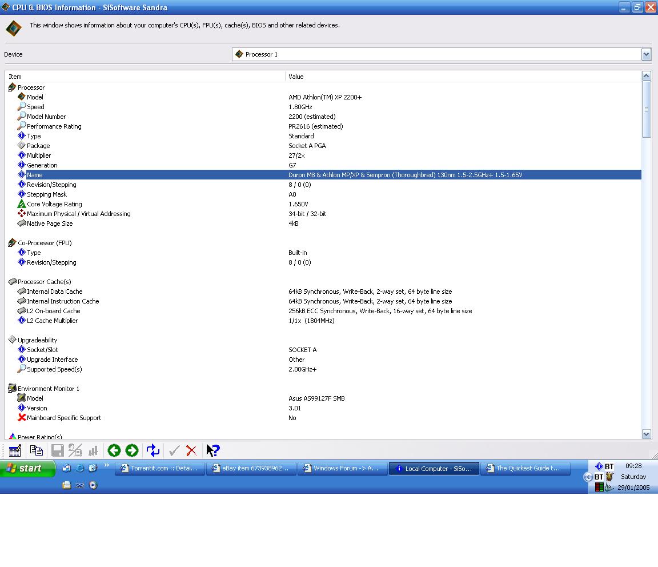This screenshot has width=658, height=567.
Task: Click the 1.80GHz speed value
Action: click(x=300, y=107)
